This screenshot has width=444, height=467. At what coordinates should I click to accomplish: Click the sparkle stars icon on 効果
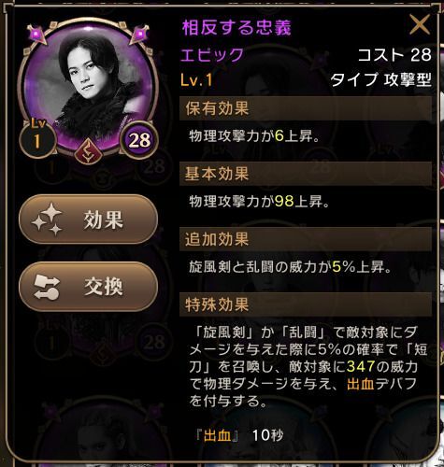tap(48, 219)
